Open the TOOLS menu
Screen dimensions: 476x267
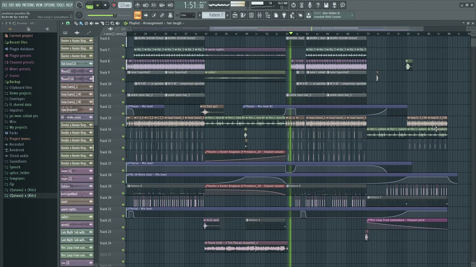61,5
